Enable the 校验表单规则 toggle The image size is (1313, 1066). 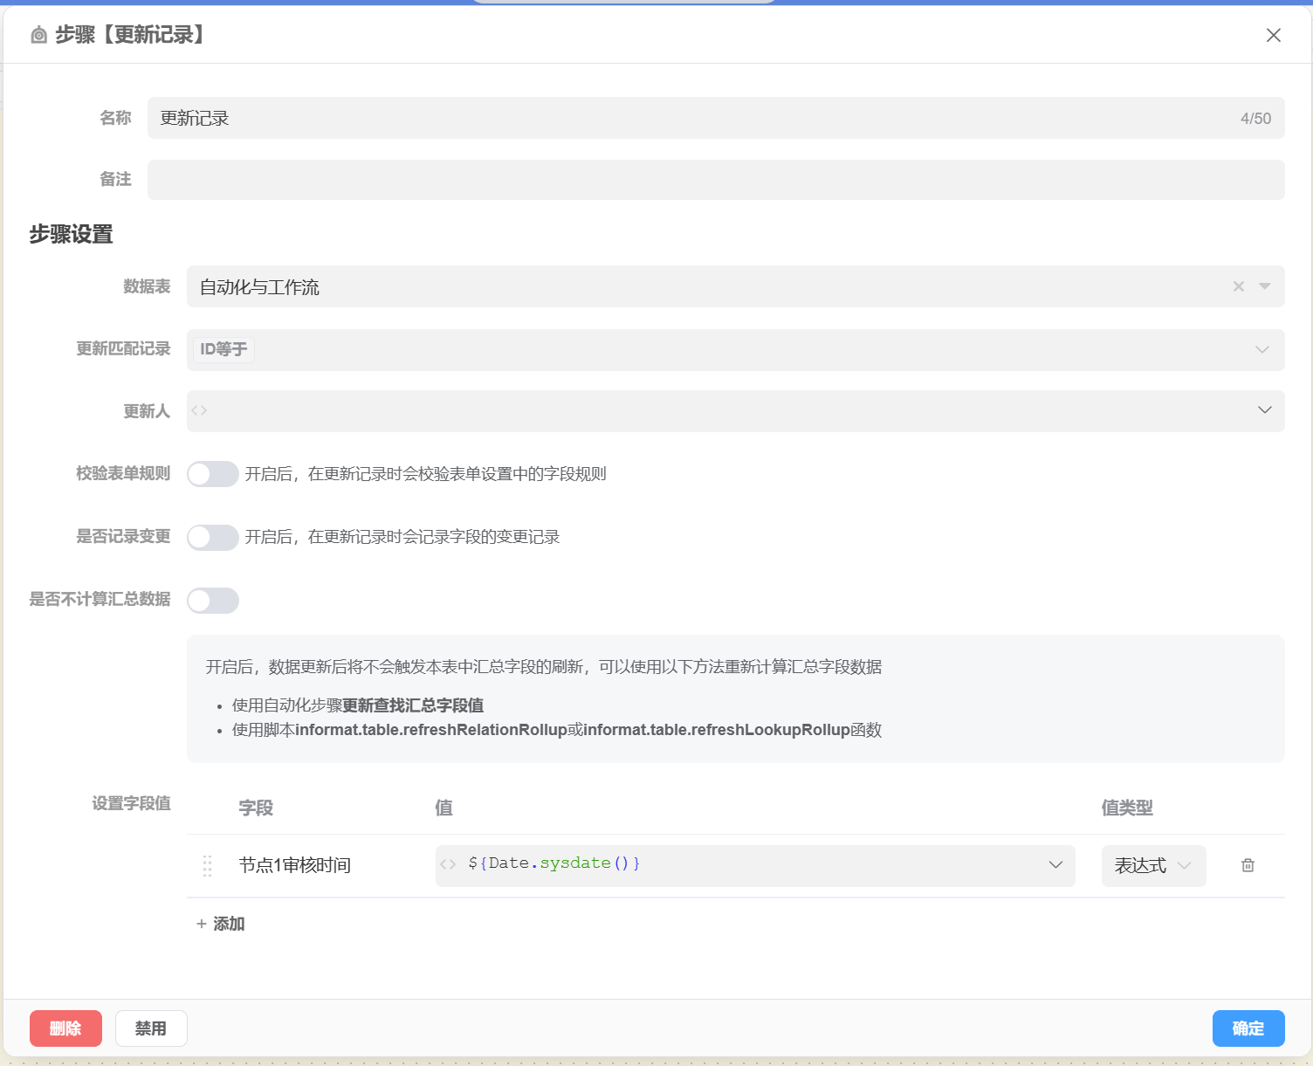pos(212,474)
